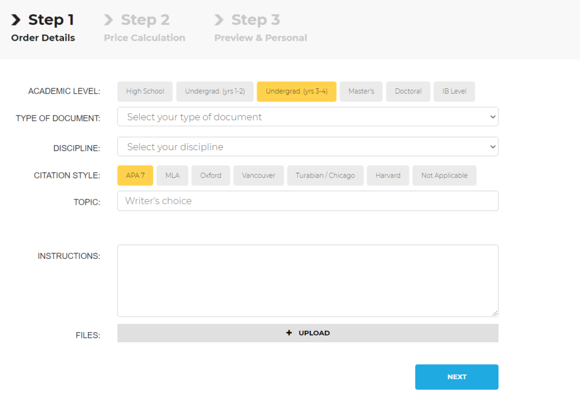This screenshot has height=404, width=580.
Task: Open the type of document dropdown
Action: tap(308, 117)
